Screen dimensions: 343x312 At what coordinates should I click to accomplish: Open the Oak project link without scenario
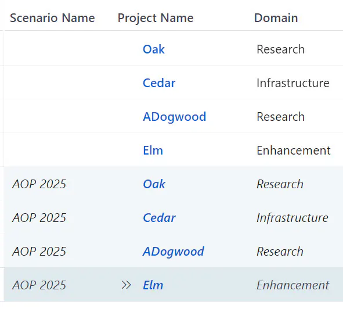154,49
